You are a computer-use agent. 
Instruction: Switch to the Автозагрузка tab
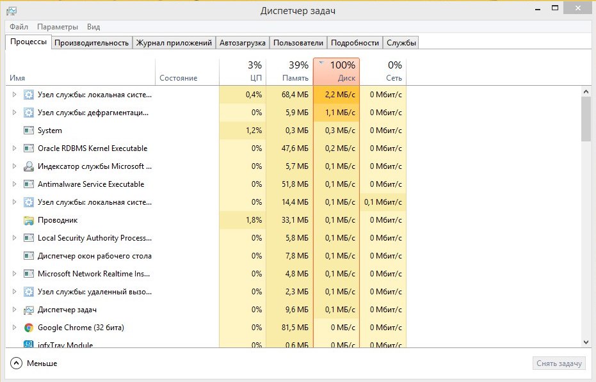click(x=243, y=43)
